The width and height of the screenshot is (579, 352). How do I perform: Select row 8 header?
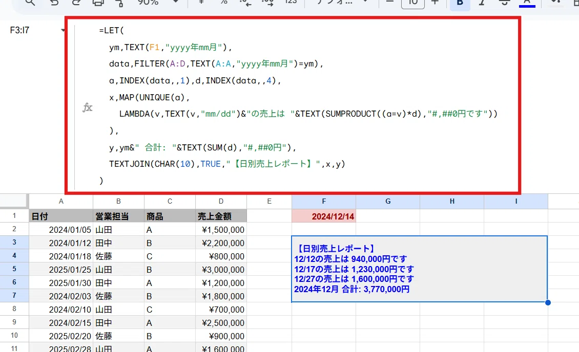click(x=14, y=309)
